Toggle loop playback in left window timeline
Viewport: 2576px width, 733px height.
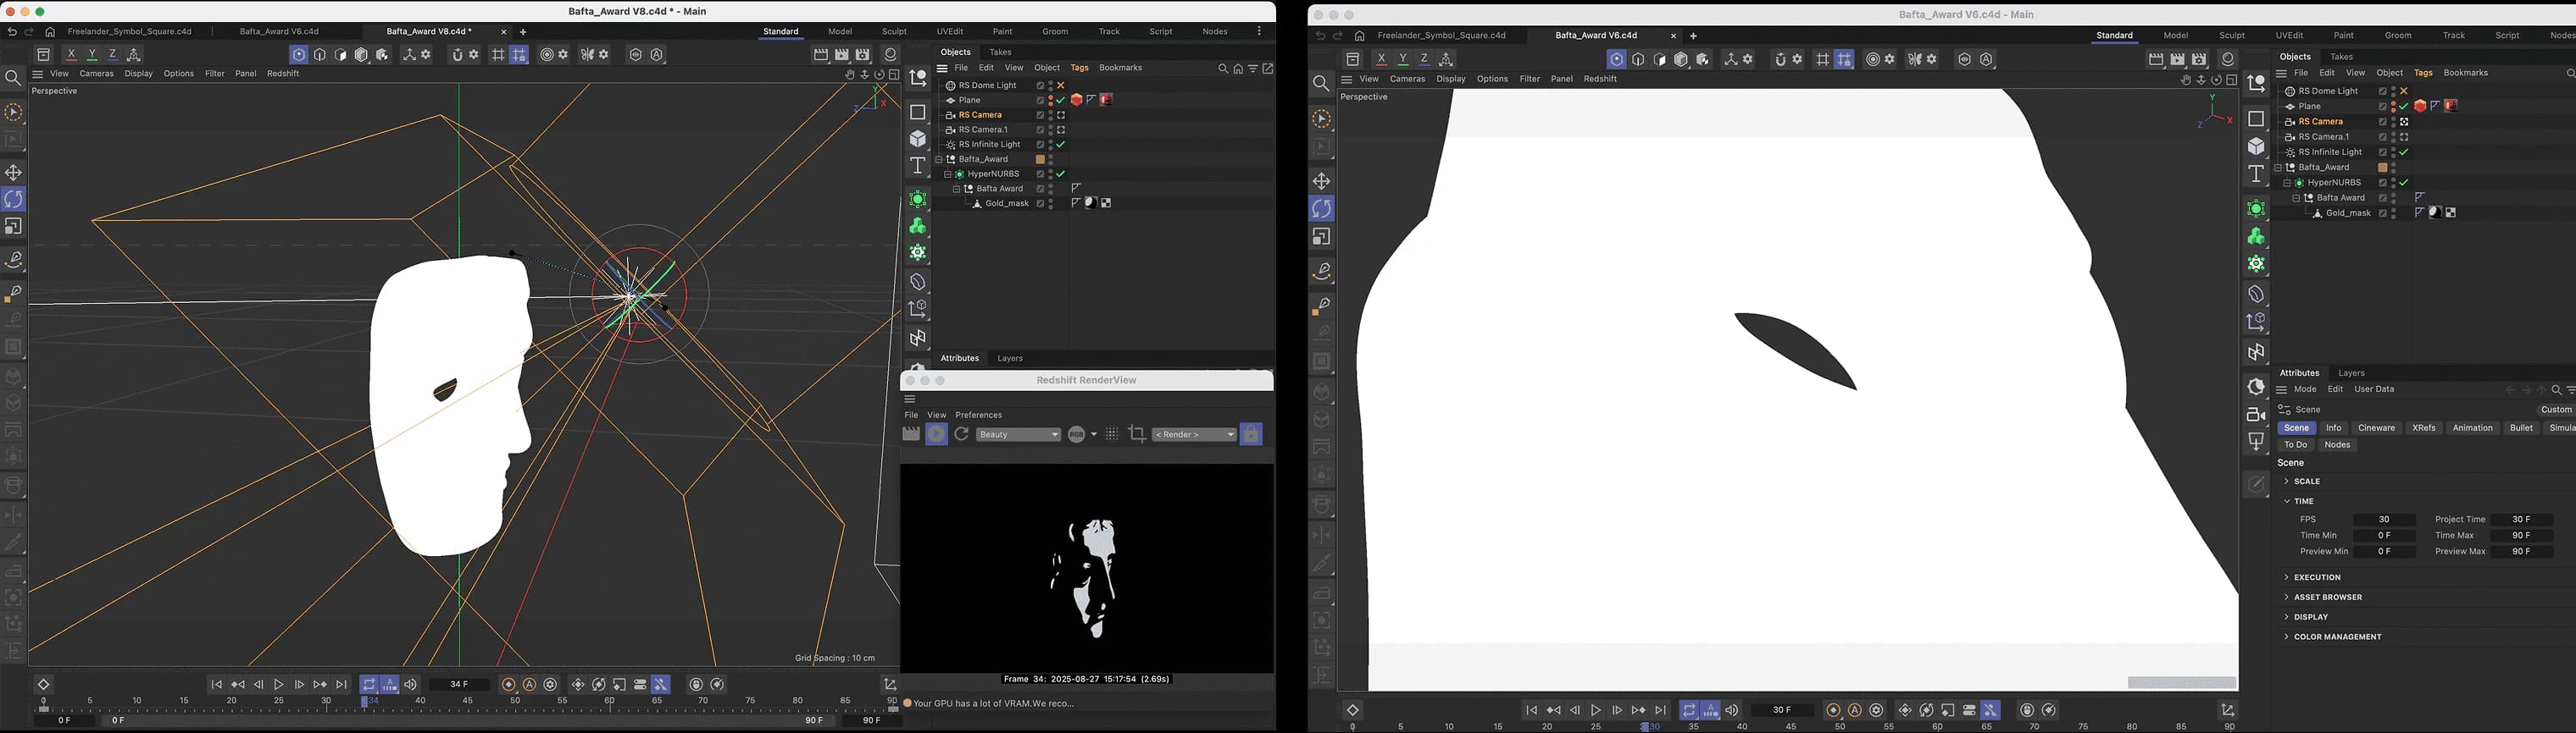click(x=369, y=685)
